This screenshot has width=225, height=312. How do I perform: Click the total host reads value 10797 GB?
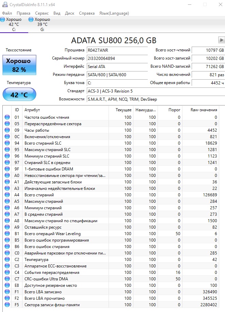(x=208, y=50)
